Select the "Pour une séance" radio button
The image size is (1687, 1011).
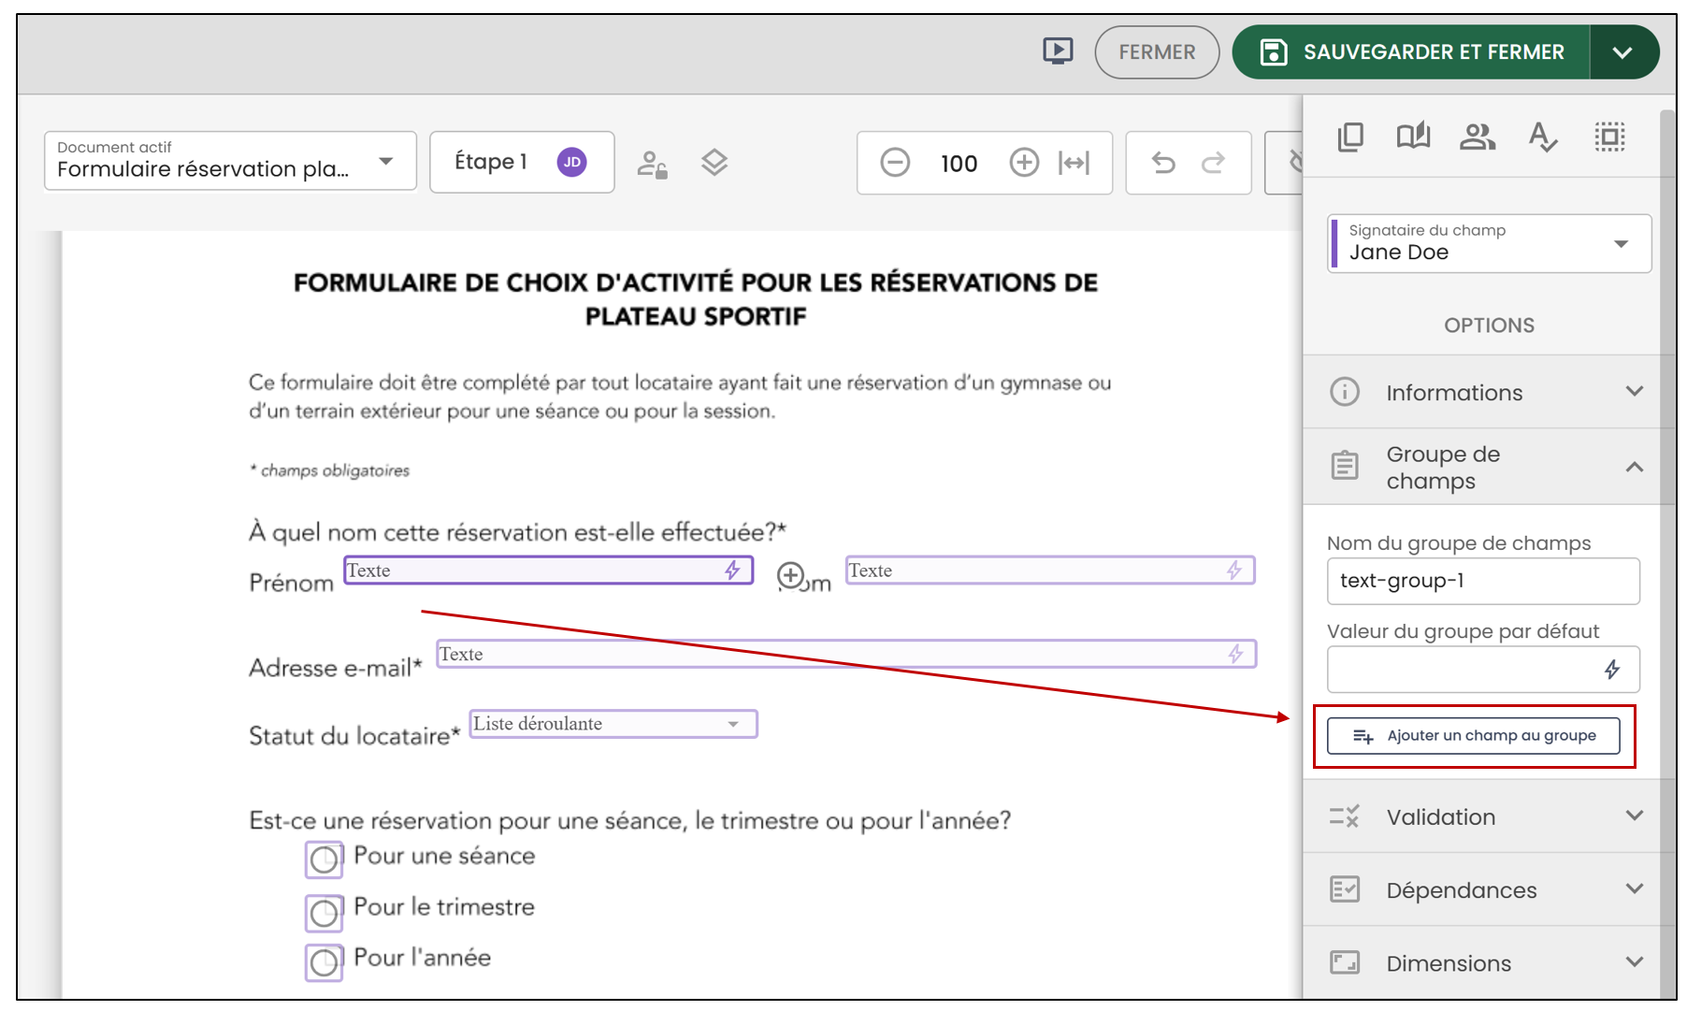324,859
